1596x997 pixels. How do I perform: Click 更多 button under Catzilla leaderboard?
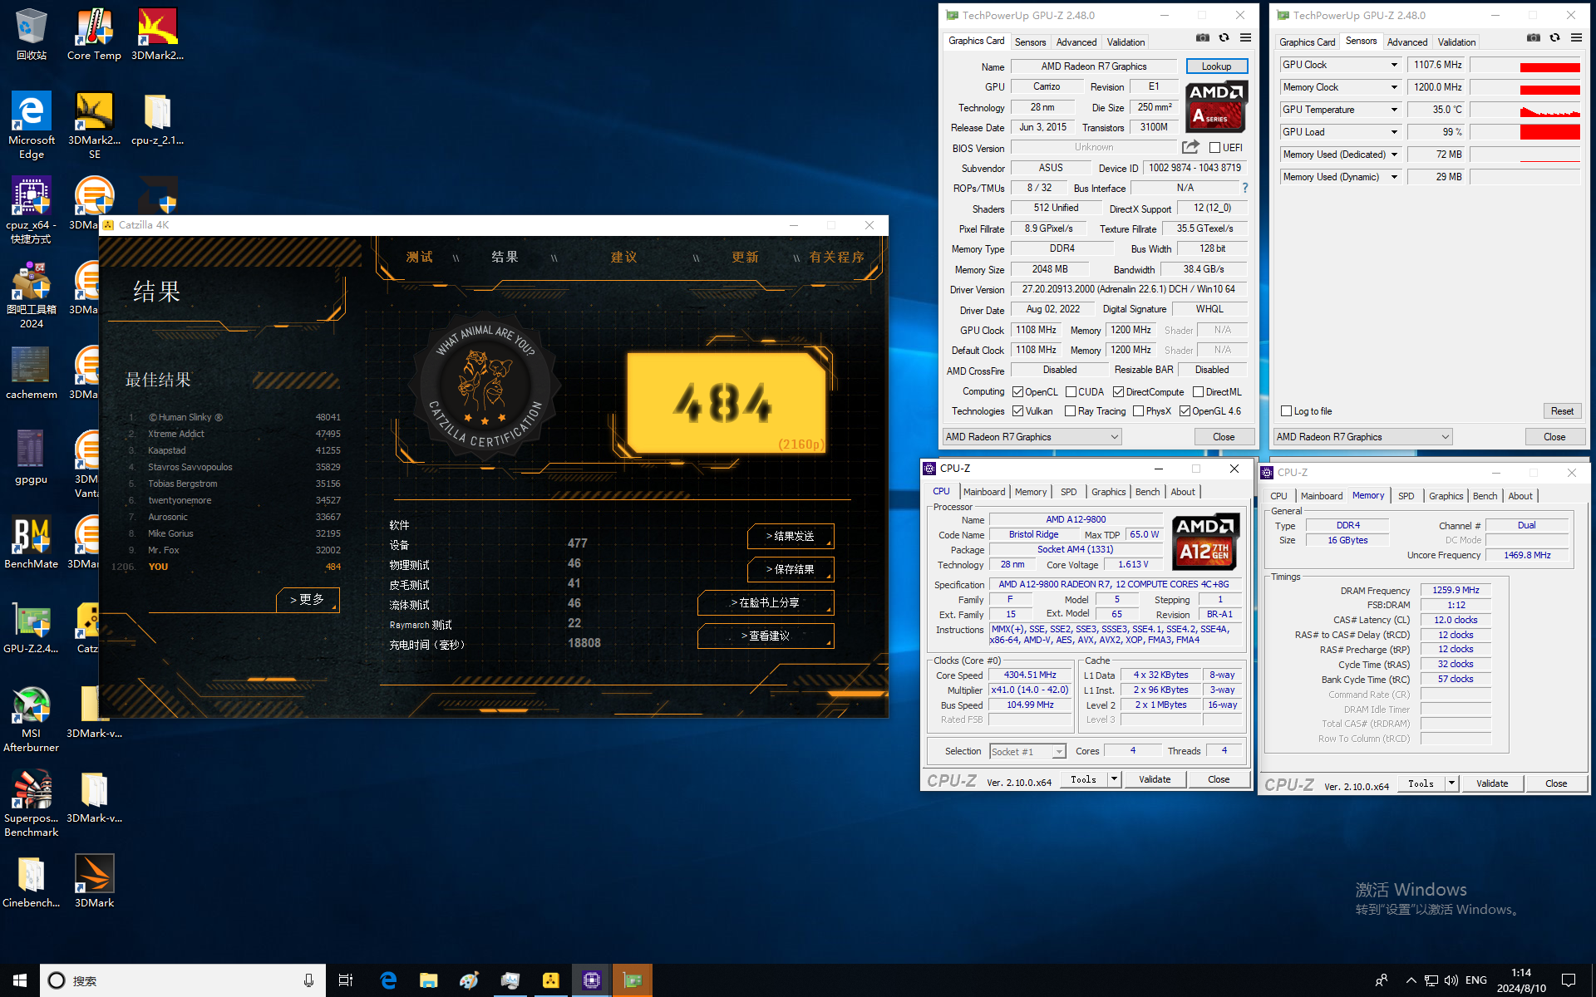(308, 600)
